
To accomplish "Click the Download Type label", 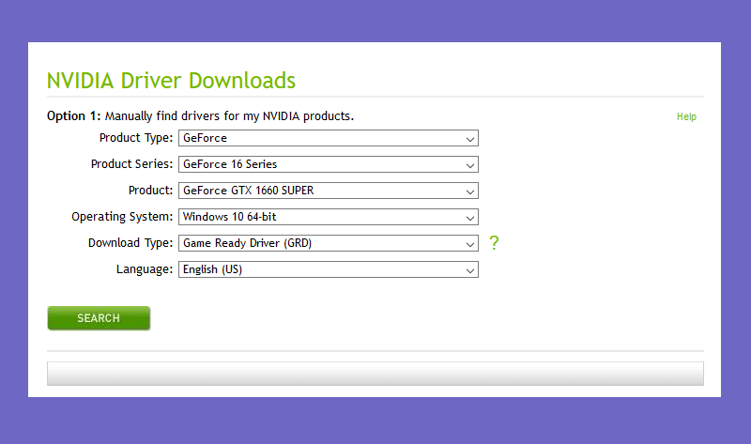I will point(130,243).
